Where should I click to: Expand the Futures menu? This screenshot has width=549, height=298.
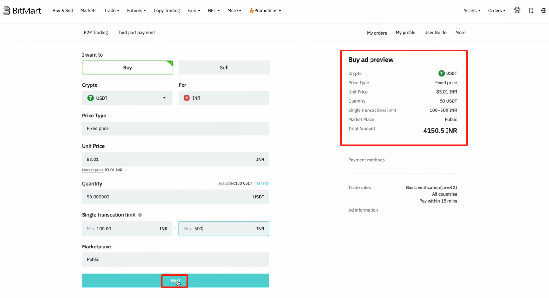coord(136,11)
